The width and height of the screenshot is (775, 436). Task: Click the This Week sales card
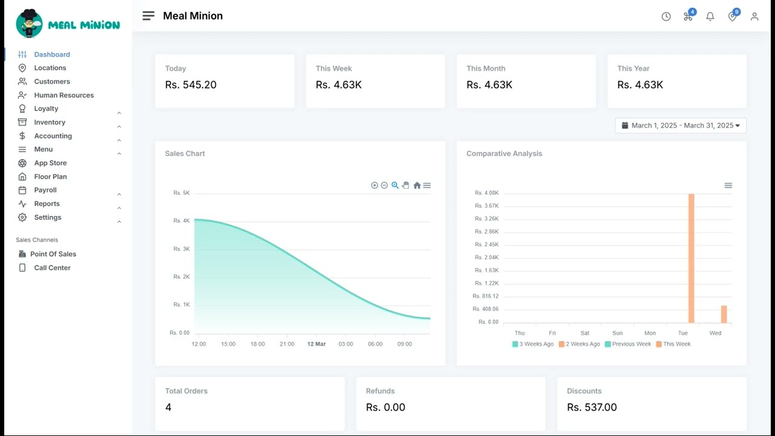click(x=375, y=81)
